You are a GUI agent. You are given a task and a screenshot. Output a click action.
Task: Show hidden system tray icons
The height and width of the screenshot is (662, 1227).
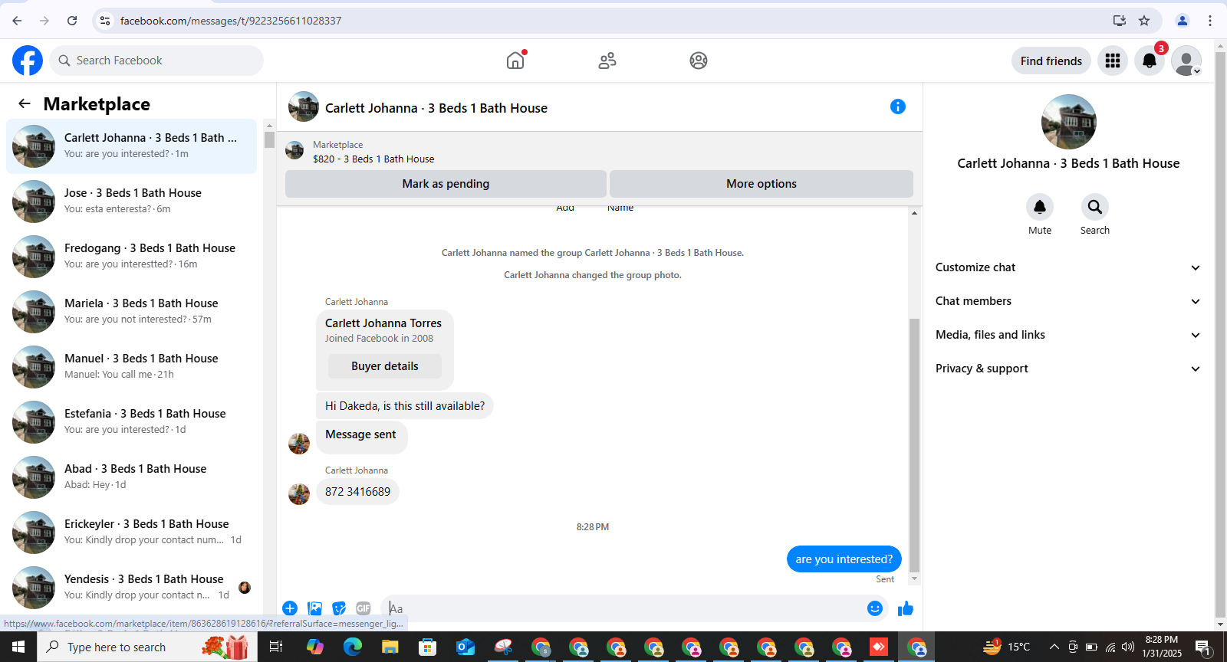1054,647
